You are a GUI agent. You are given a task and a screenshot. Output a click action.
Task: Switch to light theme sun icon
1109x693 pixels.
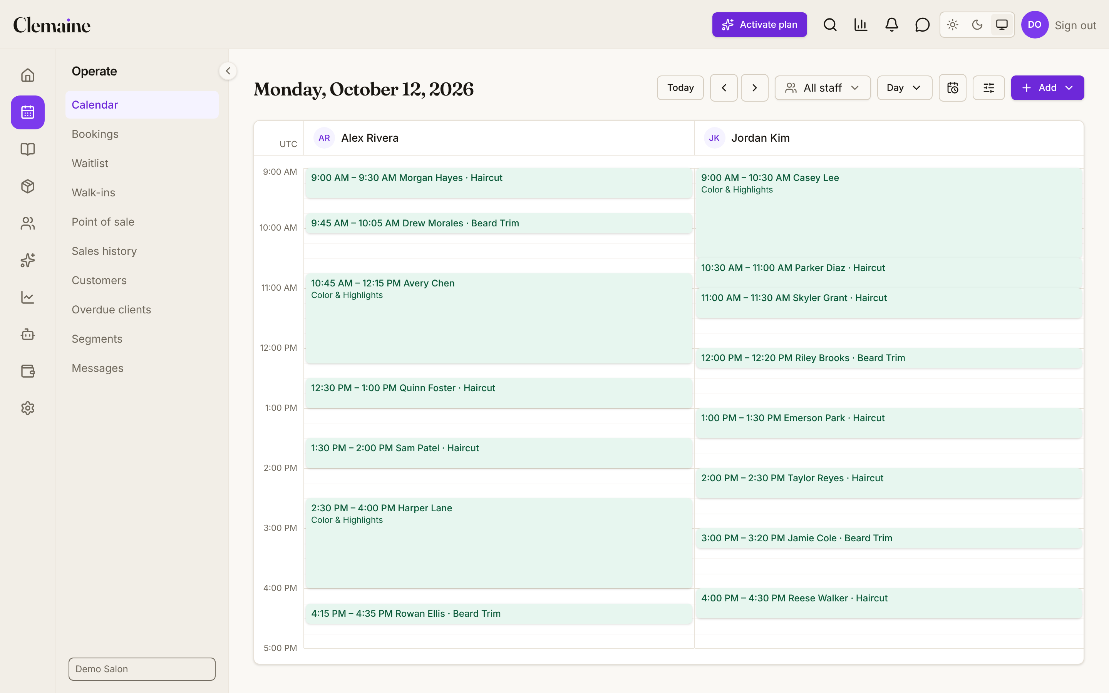point(953,25)
